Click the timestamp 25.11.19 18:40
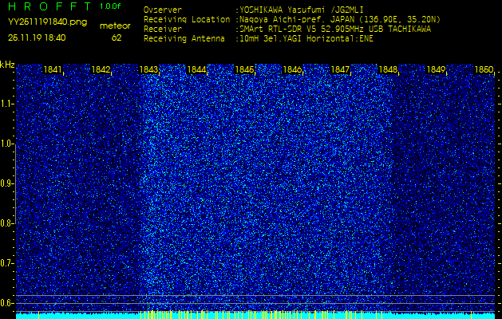Image resolution: width=502 pixels, height=319 pixels. 37,37
